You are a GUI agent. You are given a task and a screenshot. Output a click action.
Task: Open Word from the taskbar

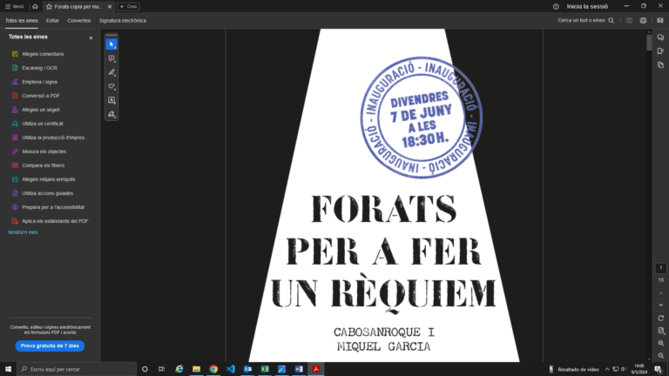point(299,369)
